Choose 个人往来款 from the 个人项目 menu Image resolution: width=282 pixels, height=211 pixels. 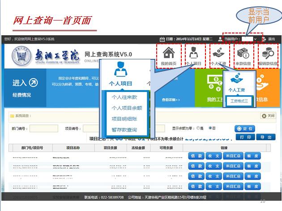pyautogui.click(x=124, y=97)
